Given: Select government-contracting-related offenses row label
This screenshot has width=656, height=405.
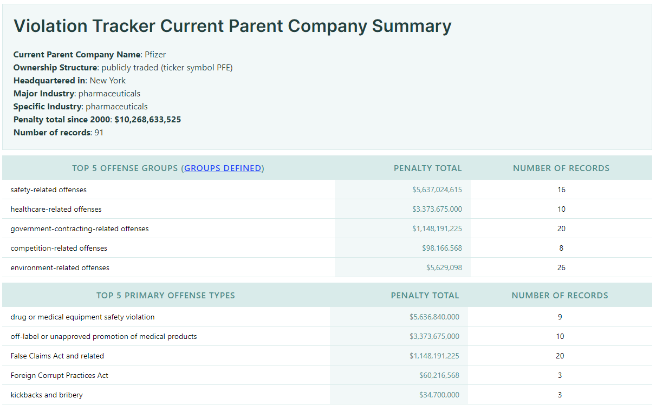Looking at the screenshot, I should [x=80, y=229].
